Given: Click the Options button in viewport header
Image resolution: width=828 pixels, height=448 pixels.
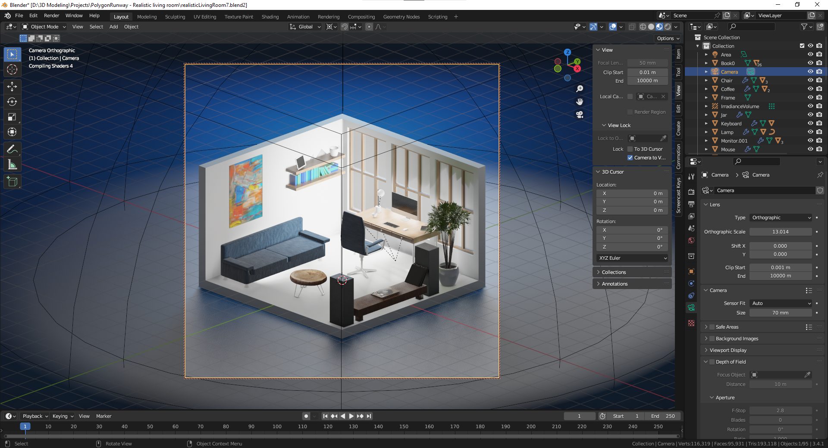Looking at the screenshot, I should tap(668, 38).
